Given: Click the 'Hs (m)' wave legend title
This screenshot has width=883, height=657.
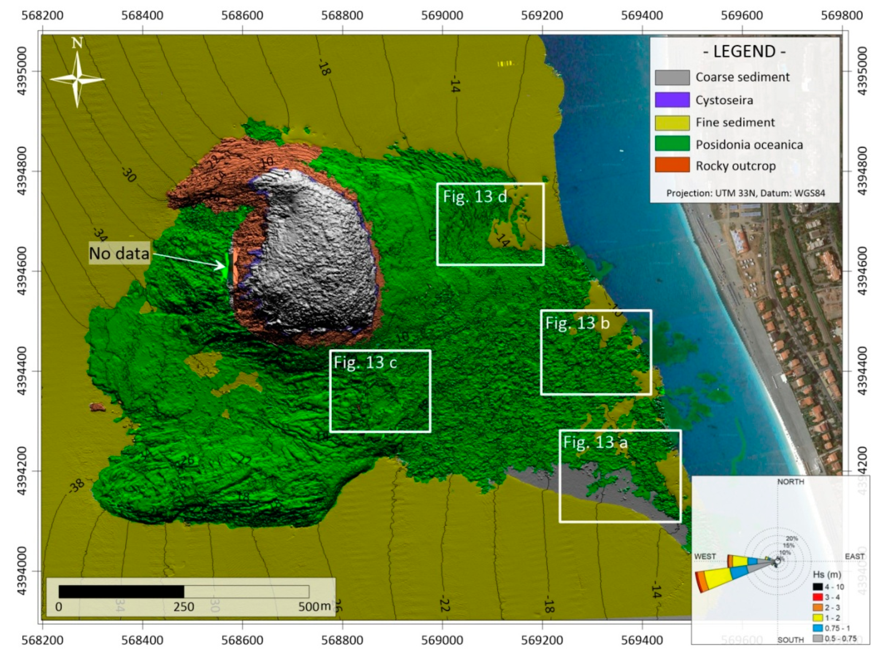Looking at the screenshot, I should point(826,575).
